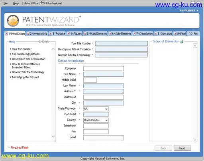Image resolution: width=204 pixels, height=161 pixels.
Task: Open 'How to Create Effective Invention Titles' topic
Action: tap(26, 66)
